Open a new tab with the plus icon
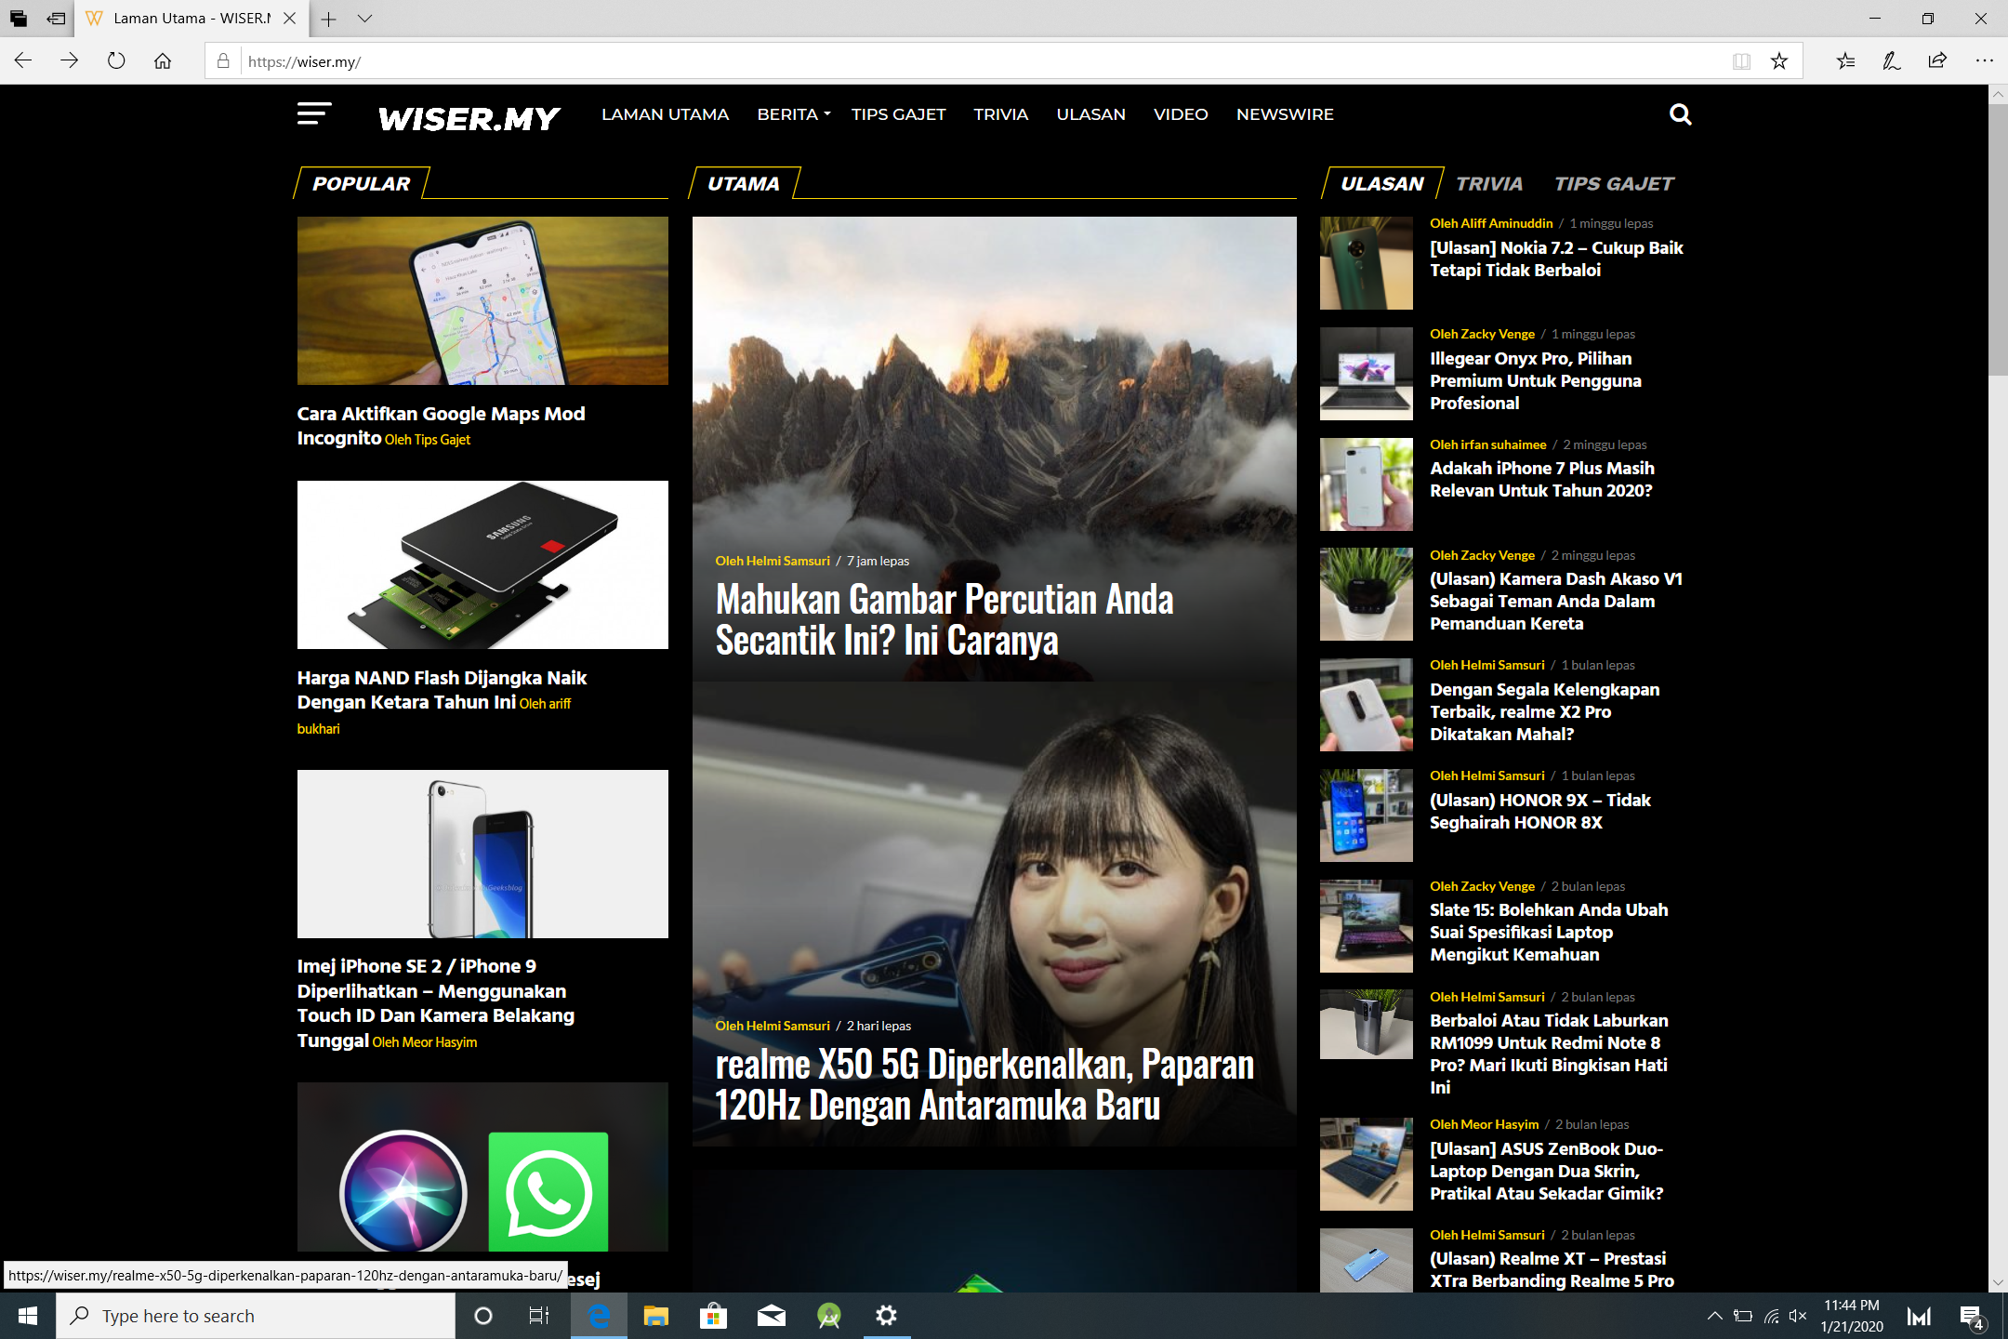2008x1339 pixels. pos(329,19)
